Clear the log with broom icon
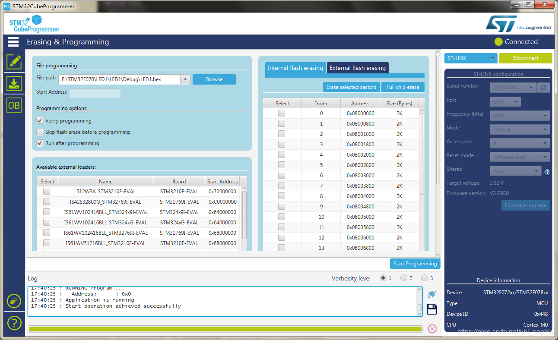558x340 pixels. coord(432,294)
